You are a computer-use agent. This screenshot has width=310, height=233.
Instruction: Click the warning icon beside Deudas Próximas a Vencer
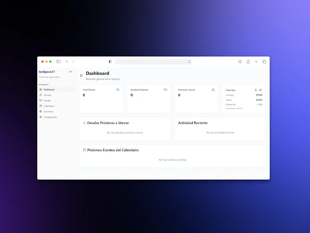pyautogui.click(x=85, y=123)
